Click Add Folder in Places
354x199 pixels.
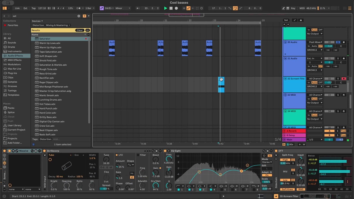point(15,143)
